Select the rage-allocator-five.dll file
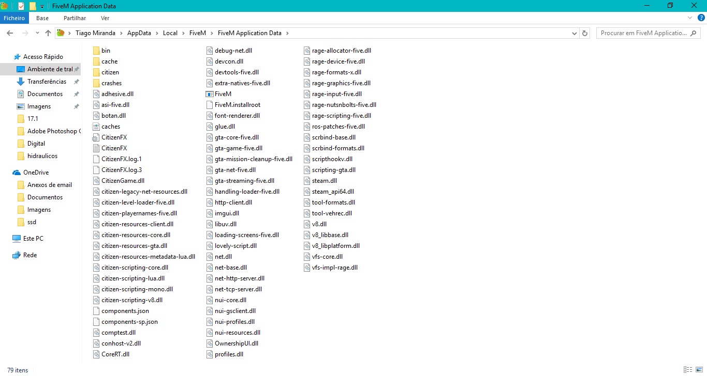The height and width of the screenshot is (376, 707). tap(337, 51)
